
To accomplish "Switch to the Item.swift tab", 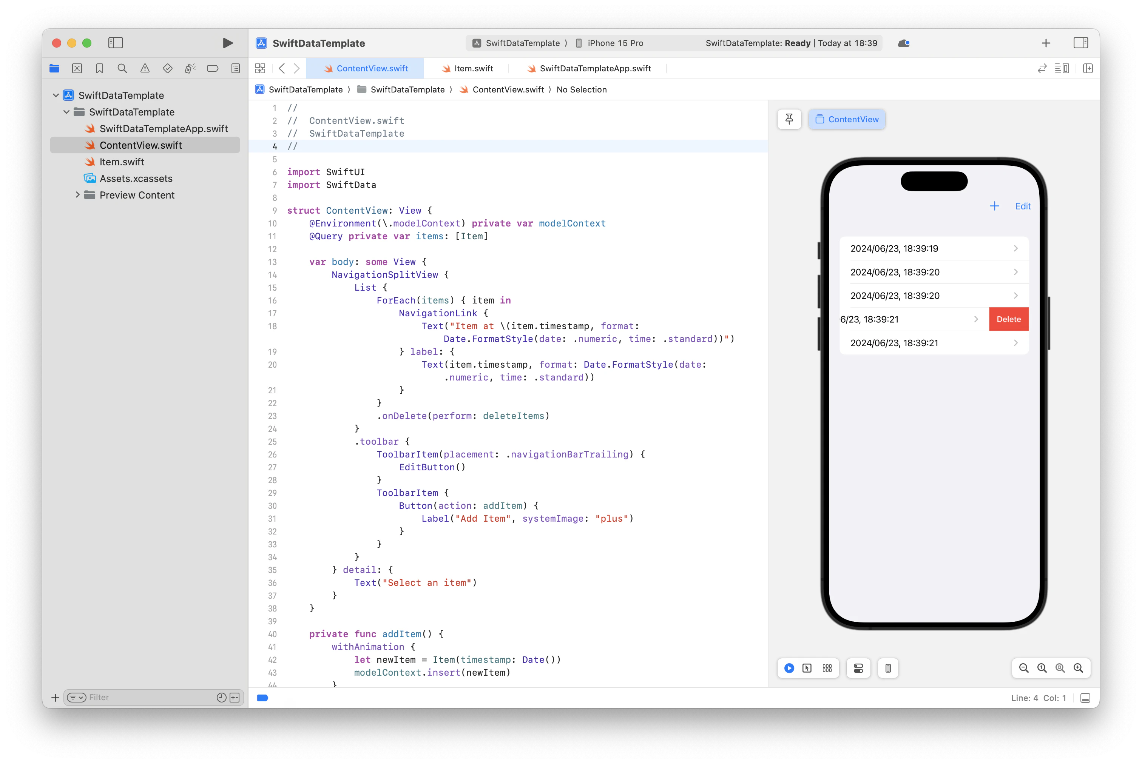I will (467, 69).
